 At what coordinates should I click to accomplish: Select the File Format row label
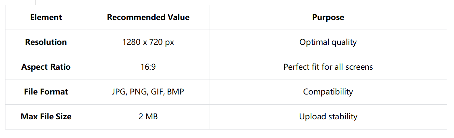tap(46, 92)
